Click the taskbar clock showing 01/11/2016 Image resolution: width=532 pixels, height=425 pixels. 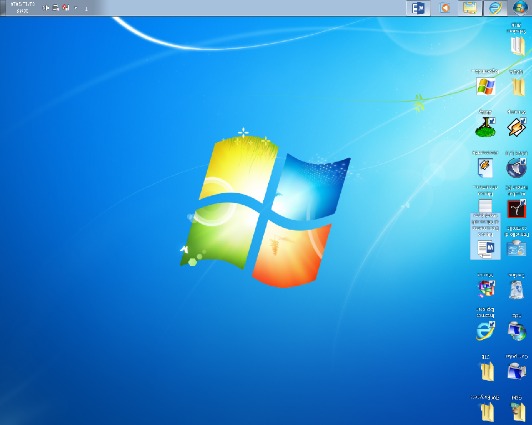[x=22, y=8]
